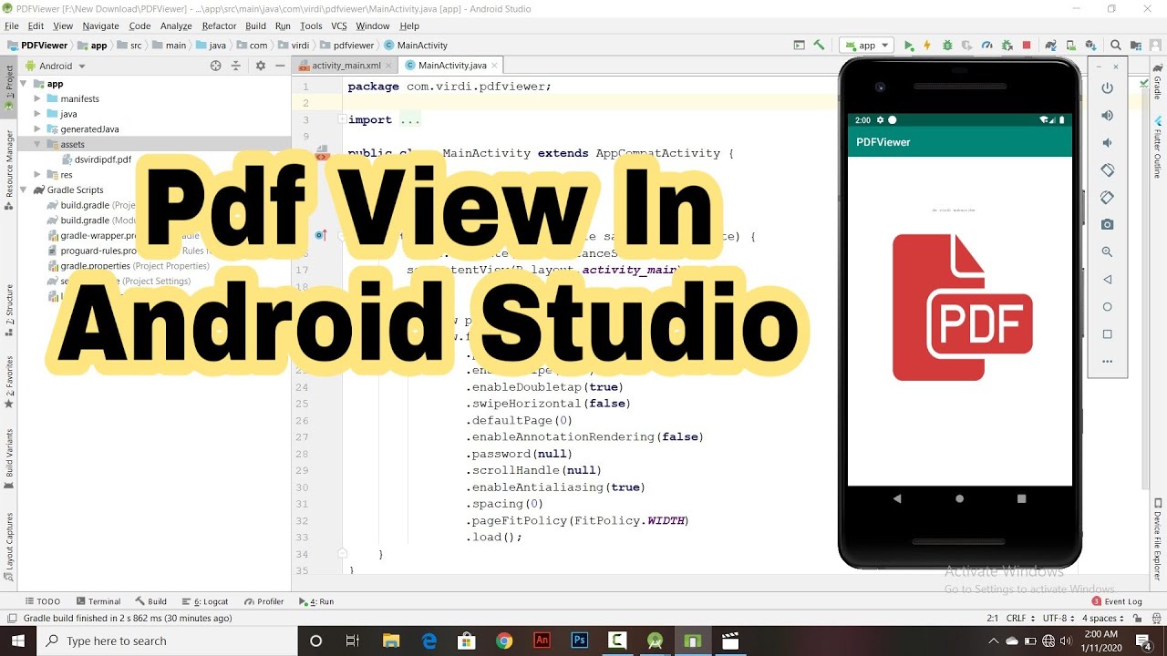Open app run configuration dropdown
1167x656 pixels.
(866, 46)
